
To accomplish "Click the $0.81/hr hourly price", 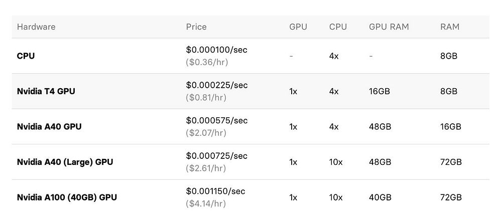I will pos(206,97).
